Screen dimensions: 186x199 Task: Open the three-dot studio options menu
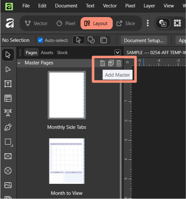(x=148, y=23)
